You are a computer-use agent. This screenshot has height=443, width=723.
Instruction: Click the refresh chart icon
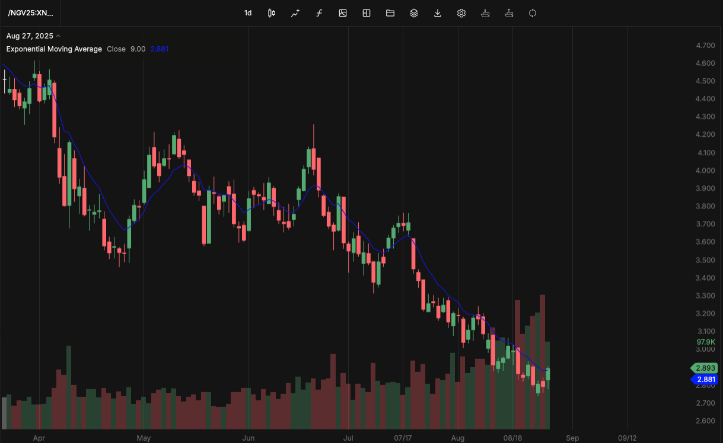coord(533,13)
